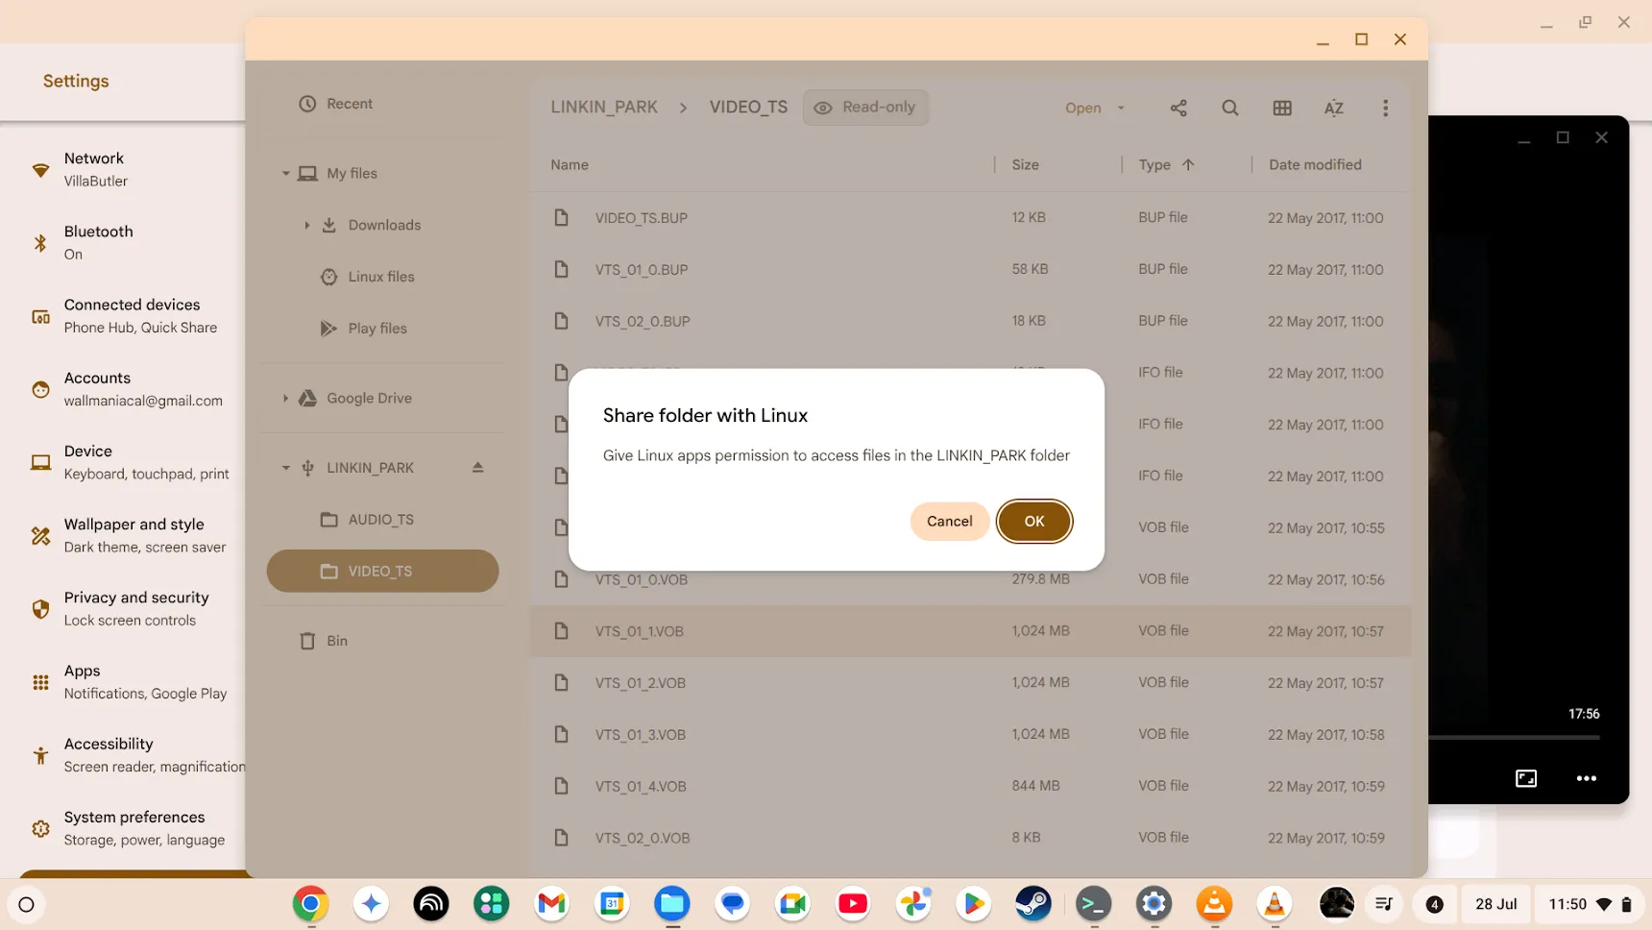
Task: Open Google Calendar from the shelf
Action: pyautogui.click(x=612, y=904)
